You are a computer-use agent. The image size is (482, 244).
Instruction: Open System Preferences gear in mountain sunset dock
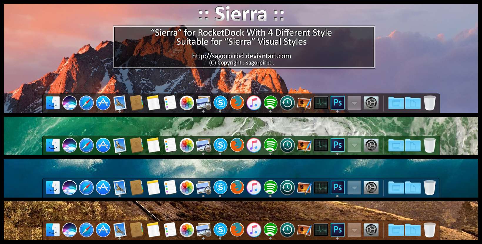(371, 103)
